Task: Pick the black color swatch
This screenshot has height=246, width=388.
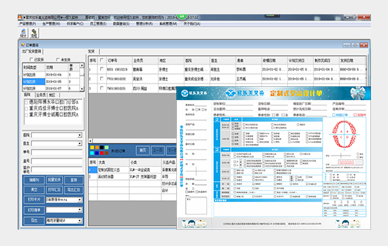Action: tap(101, 147)
